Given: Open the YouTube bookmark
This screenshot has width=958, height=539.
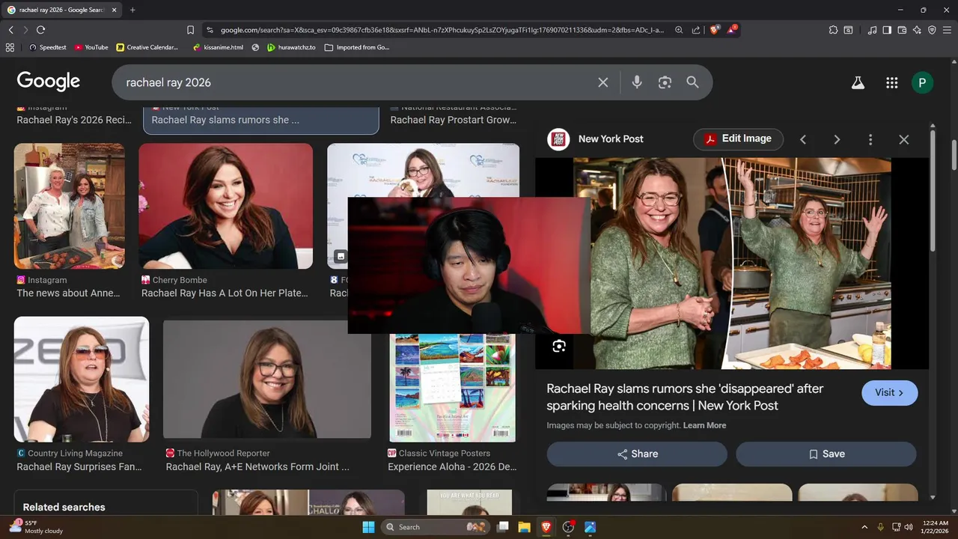Looking at the screenshot, I should [91, 47].
